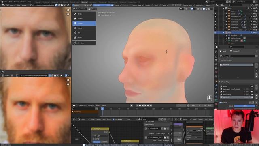The height and width of the screenshot is (146, 259).
Task: Play the animation in reverse
Action: [143, 105]
